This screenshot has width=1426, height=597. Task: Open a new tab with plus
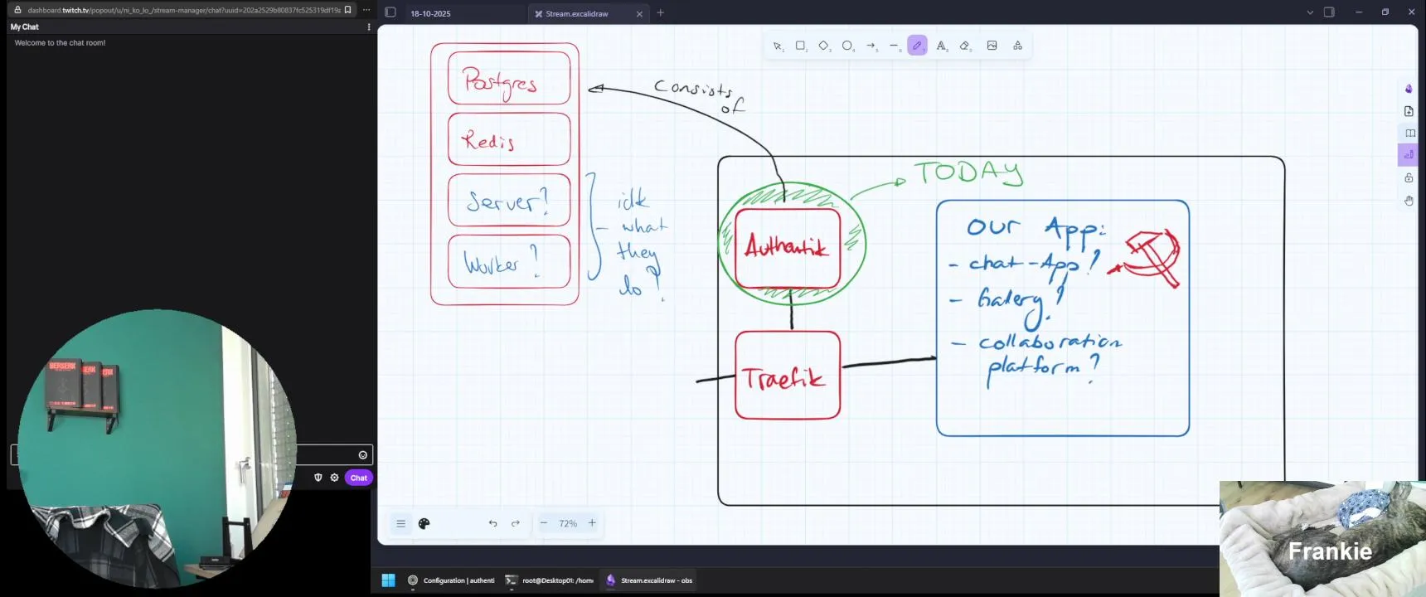coord(661,12)
